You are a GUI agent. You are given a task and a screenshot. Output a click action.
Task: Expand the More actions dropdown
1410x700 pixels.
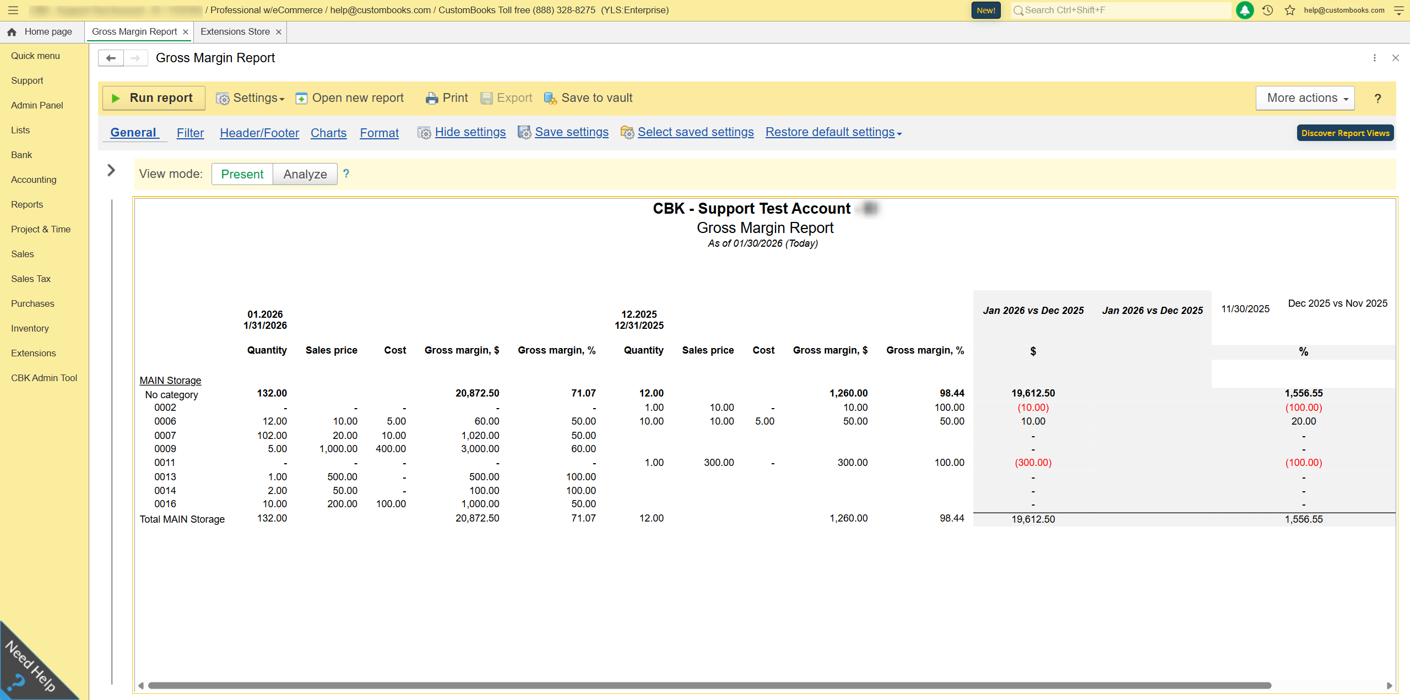[1304, 98]
